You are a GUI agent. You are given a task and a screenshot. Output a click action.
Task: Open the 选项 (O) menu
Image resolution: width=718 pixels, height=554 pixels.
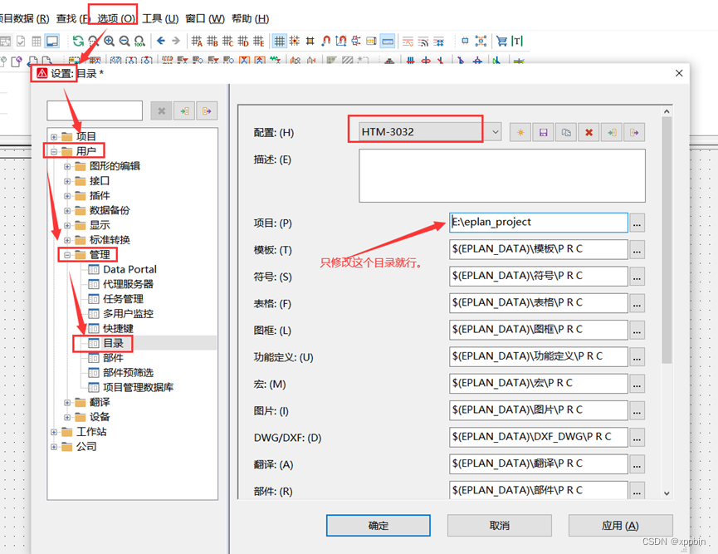pos(115,18)
